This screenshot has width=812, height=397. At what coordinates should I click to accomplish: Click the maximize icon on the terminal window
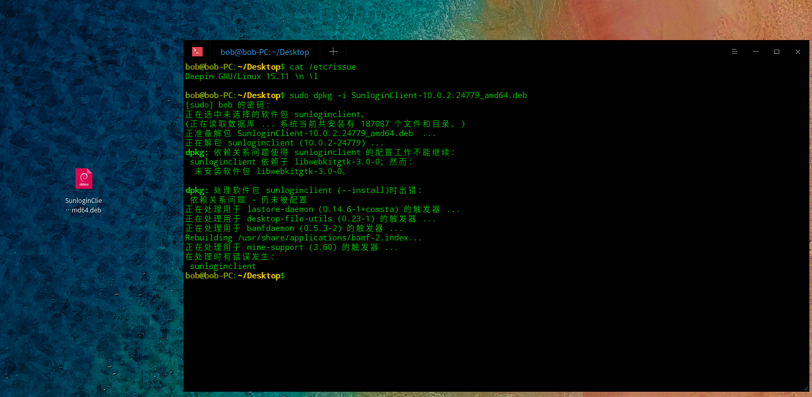click(776, 51)
